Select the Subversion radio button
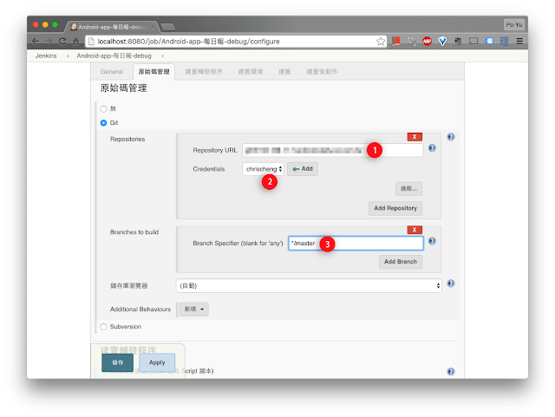The height and width of the screenshot is (417, 555). click(103, 327)
